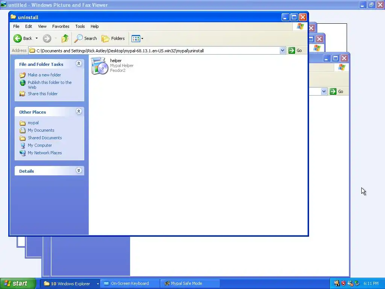Open Shared Documents from Other Places
The height and width of the screenshot is (289, 385).
pyautogui.click(x=45, y=138)
